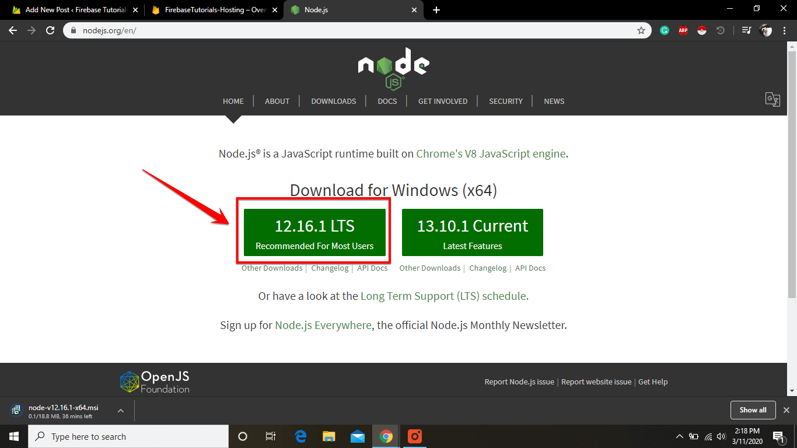Click the Report Node.js issue link
The image size is (797, 448).
point(519,381)
